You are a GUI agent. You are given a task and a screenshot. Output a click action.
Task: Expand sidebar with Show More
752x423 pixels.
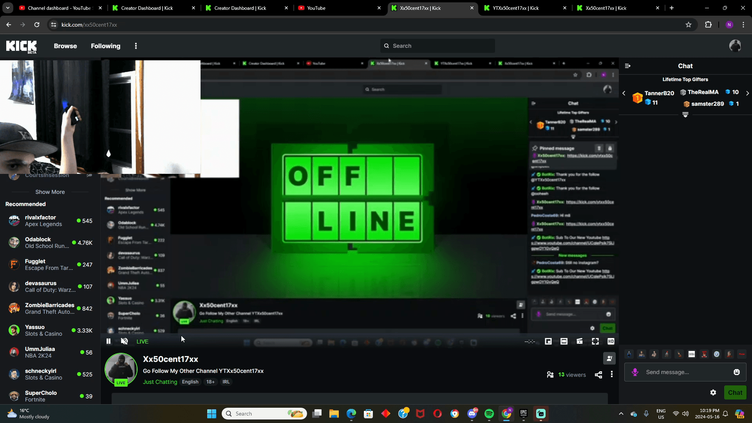[x=50, y=192]
